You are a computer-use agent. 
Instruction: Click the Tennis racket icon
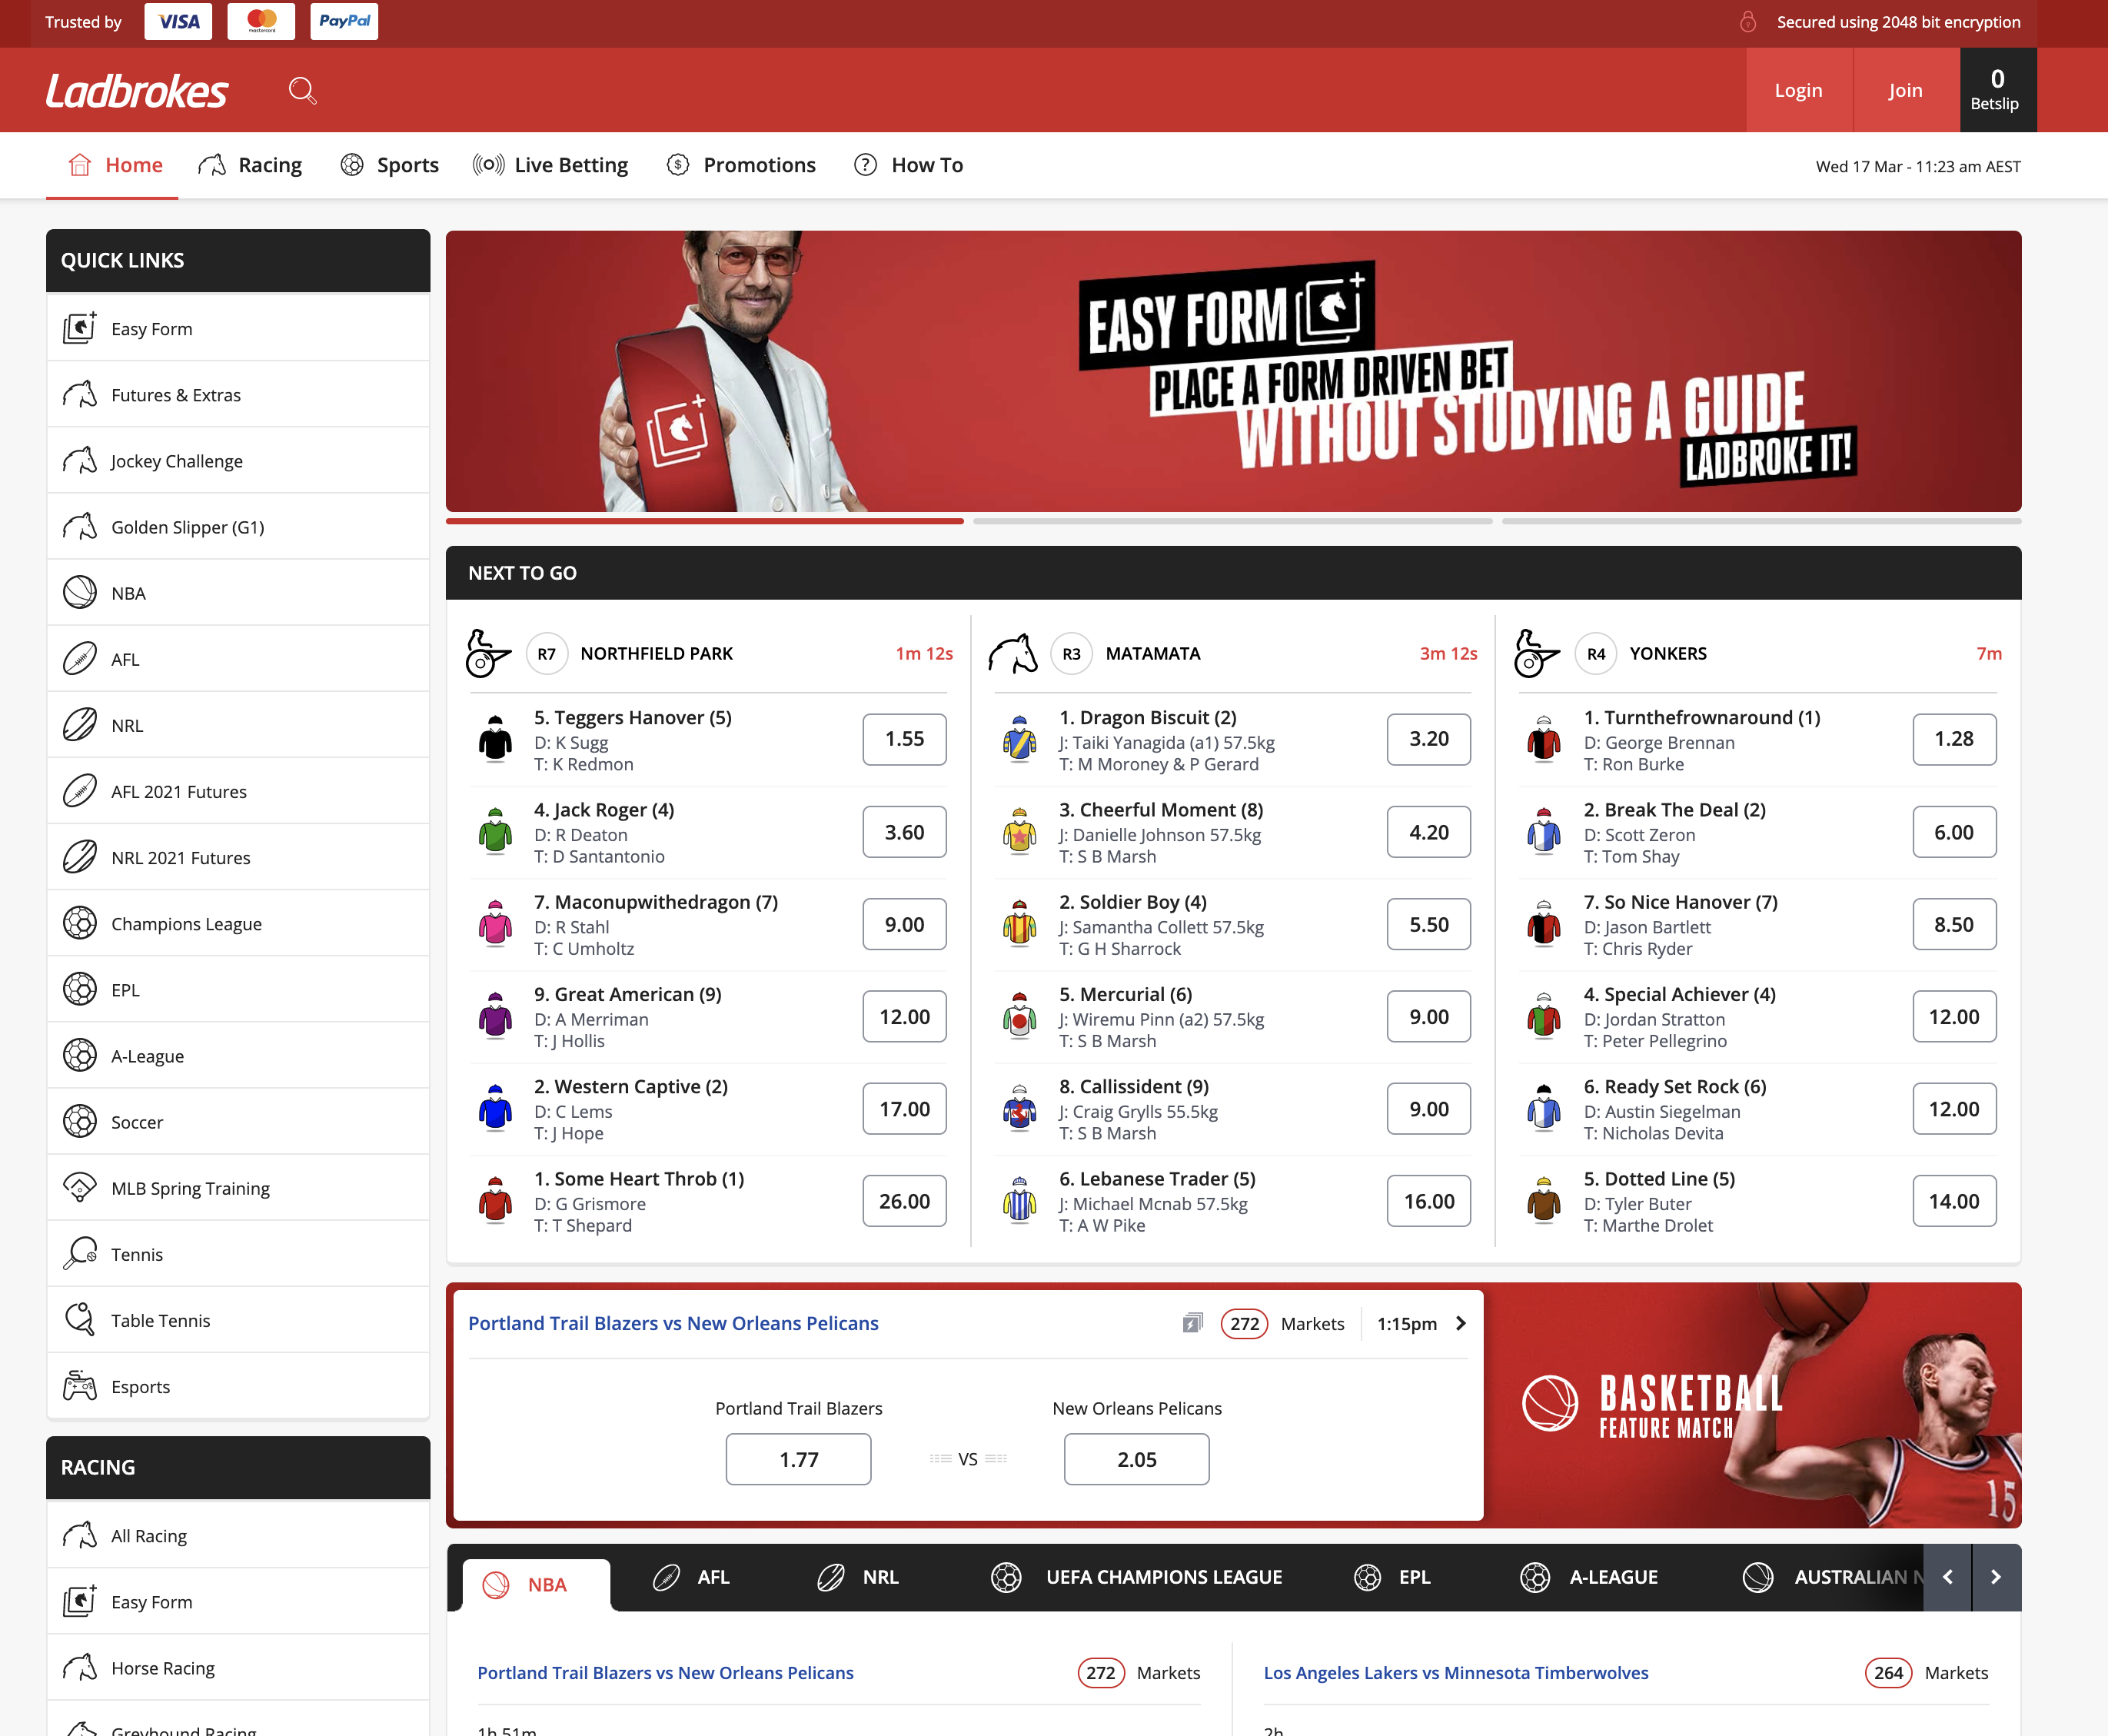point(80,1253)
